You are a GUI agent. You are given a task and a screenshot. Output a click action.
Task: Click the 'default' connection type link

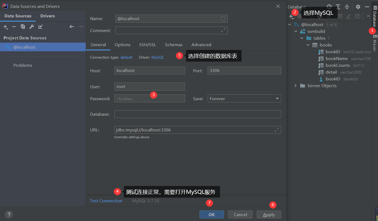click(126, 58)
